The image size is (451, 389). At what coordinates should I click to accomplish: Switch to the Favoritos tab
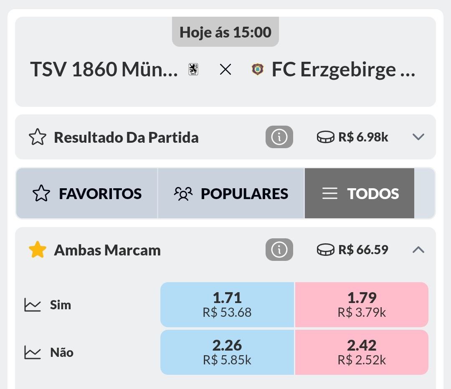(87, 194)
